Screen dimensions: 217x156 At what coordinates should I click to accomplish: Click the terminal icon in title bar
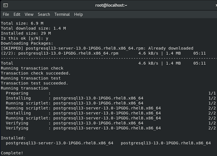[5, 5]
